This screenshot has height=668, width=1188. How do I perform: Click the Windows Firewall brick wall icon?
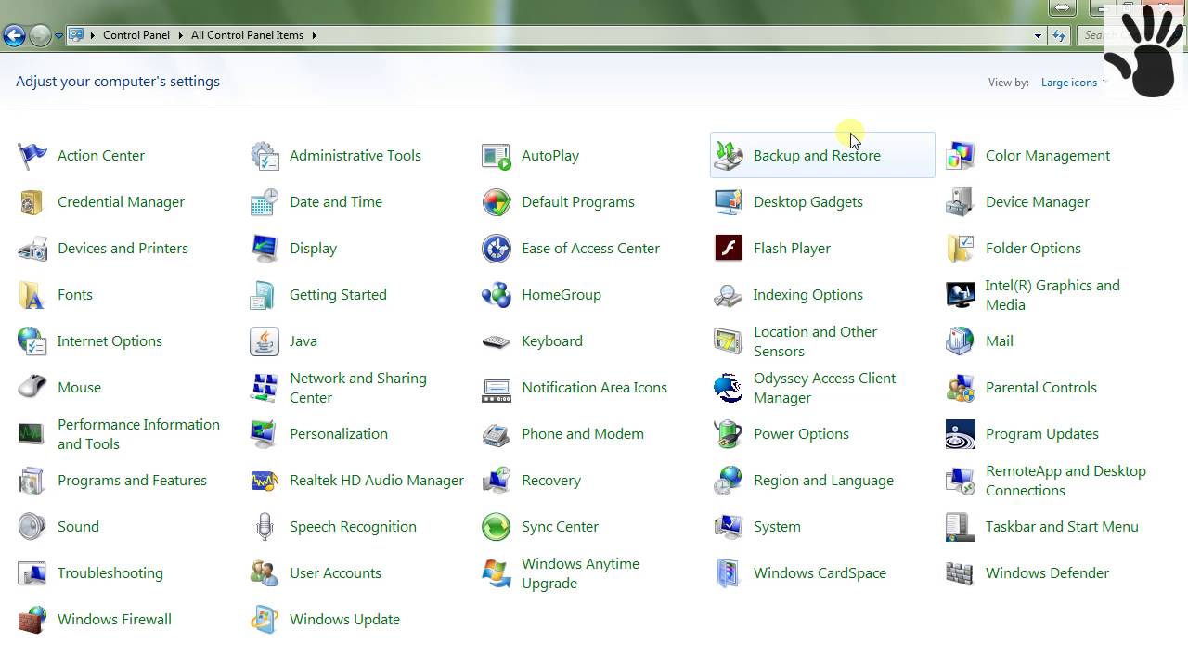(32, 620)
